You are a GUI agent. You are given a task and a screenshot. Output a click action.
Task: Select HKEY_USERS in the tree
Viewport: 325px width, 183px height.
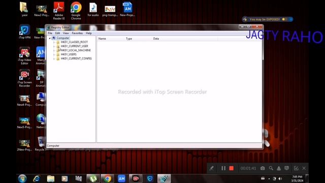click(69, 54)
